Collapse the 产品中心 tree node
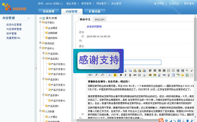Image resolution: width=197 pixels, height=122 pixels. click(x=40, y=48)
